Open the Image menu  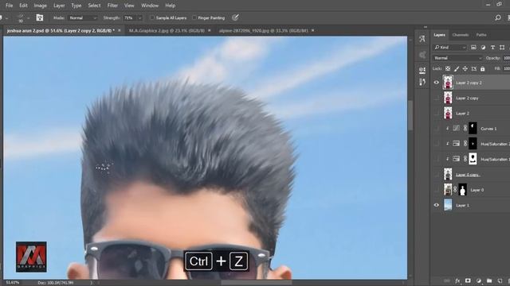(x=41, y=6)
